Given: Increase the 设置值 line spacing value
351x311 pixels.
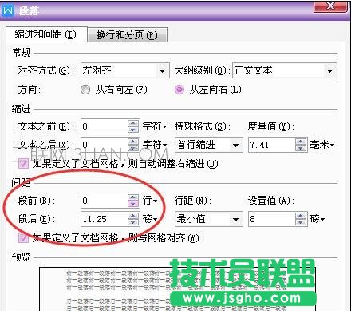Looking at the screenshot, I should click(301, 216).
